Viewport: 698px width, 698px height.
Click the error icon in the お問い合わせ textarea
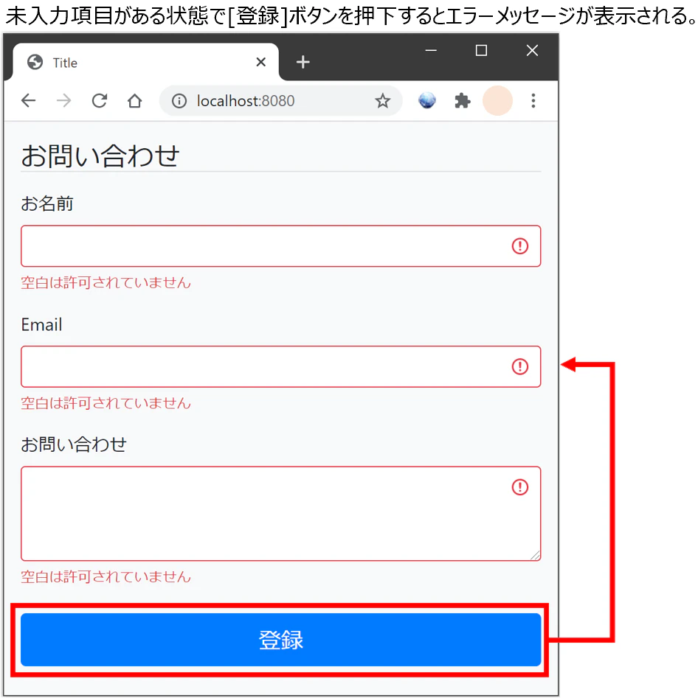coord(520,487)
